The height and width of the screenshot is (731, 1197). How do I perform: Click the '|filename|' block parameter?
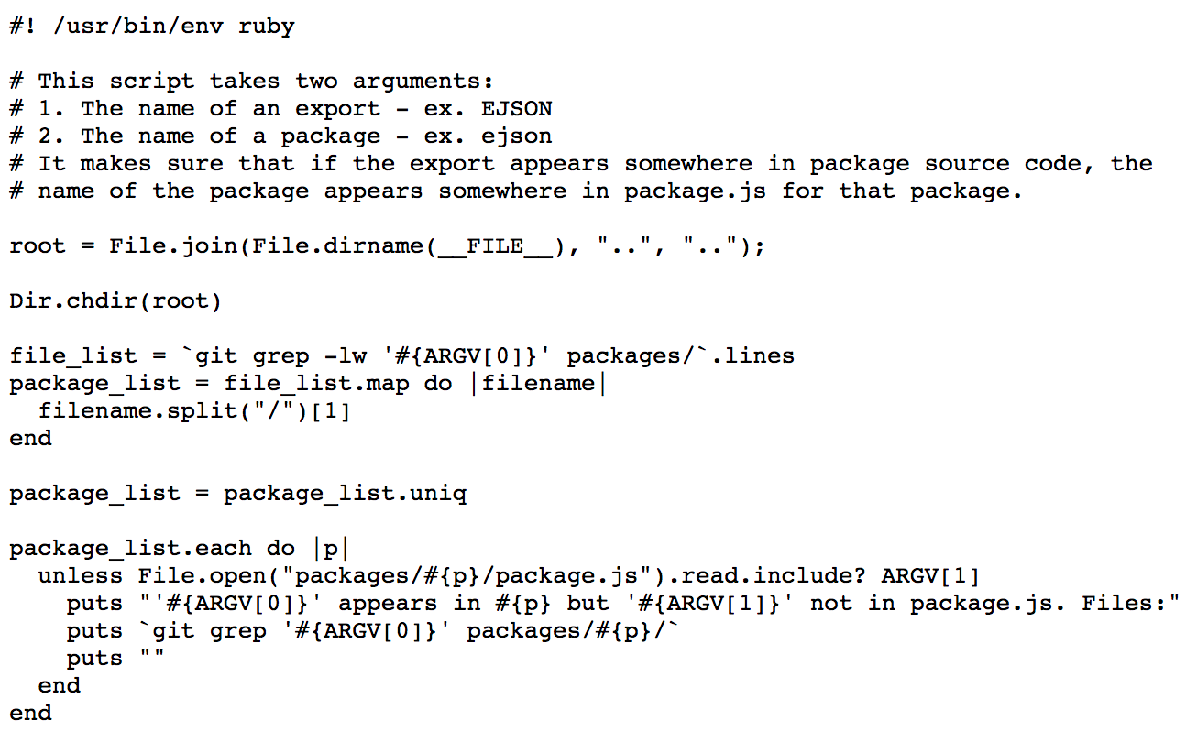[538, 383]
